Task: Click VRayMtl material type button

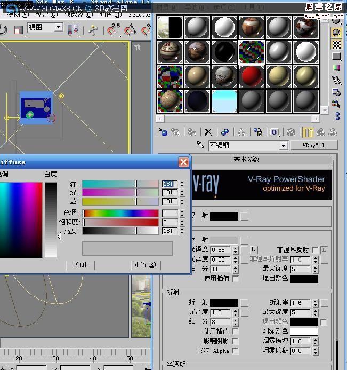Action: (x=314, y=145)
